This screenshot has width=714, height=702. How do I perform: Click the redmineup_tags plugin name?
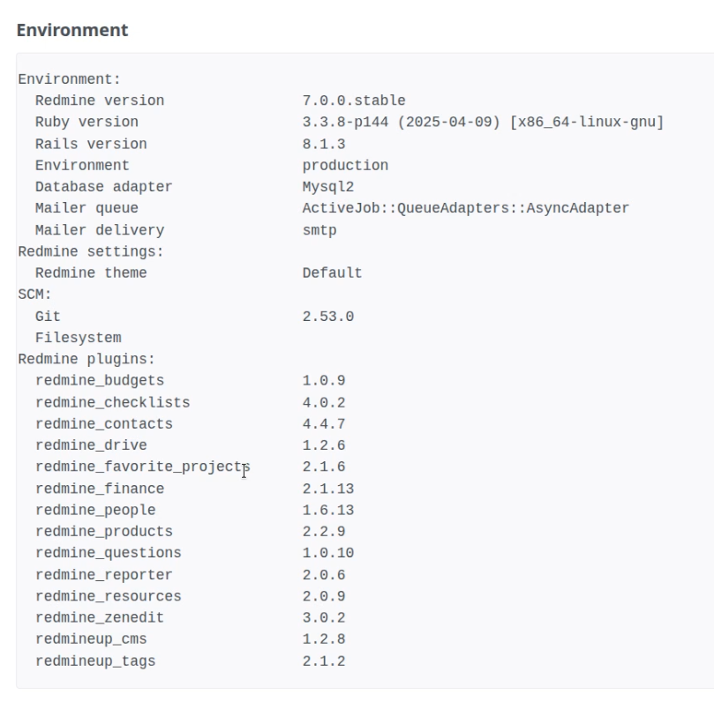click(x=95, y=661)
